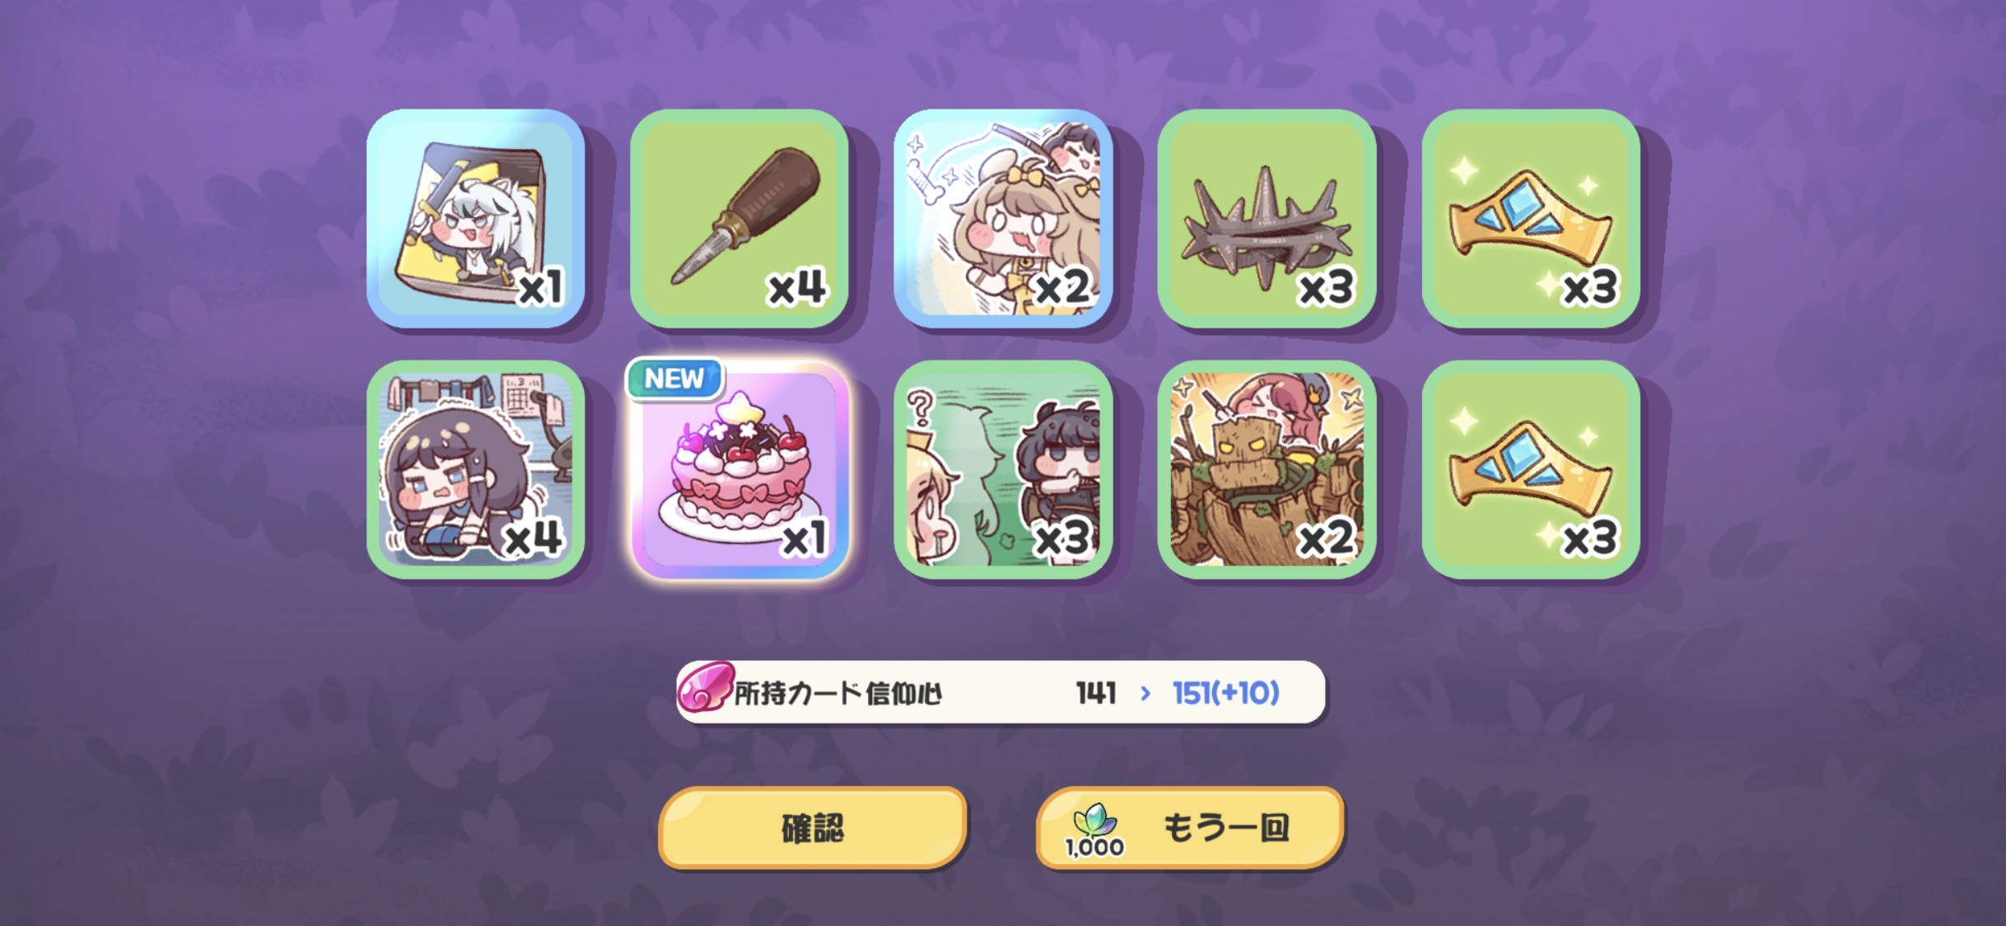Tap the golden tiara in the top row
The width and height of the screenshot is (2006, 926).
click(x=1531, y=218)
